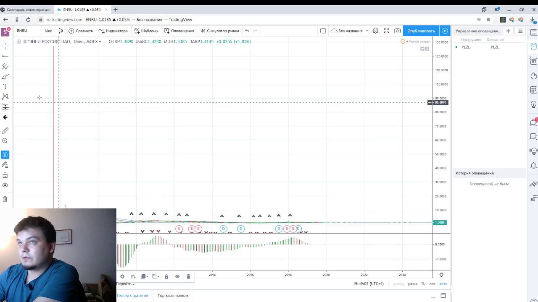Screen dimensions: 538x302
Task: Switch to "Торговая панель" tab
Action: (173, 295)
